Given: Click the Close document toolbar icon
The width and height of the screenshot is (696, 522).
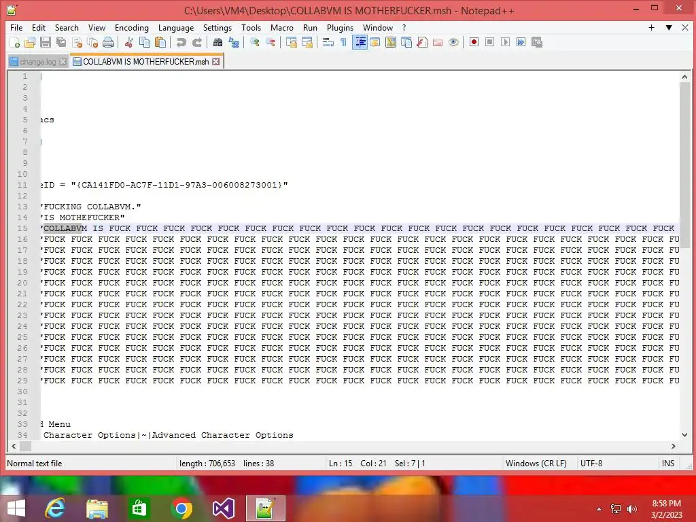Looking at the screenshot, I should (77, 42).
